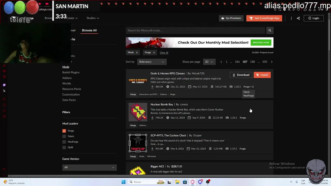331x186 pixels.
Task: Select Customization category
Action: pyautogui.click(x=71, y=95)
